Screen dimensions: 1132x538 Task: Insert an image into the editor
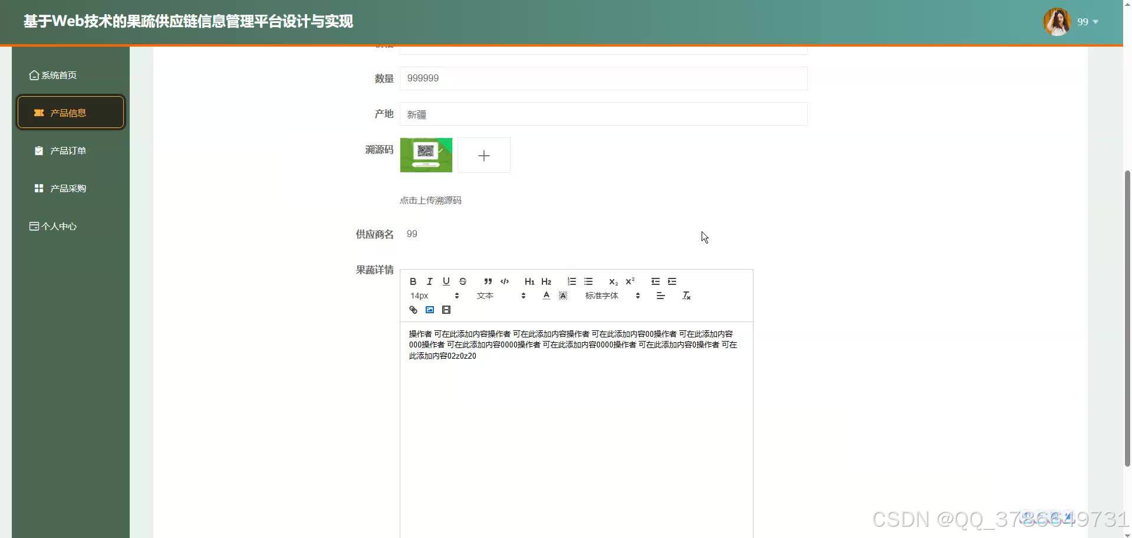[429, 309]
